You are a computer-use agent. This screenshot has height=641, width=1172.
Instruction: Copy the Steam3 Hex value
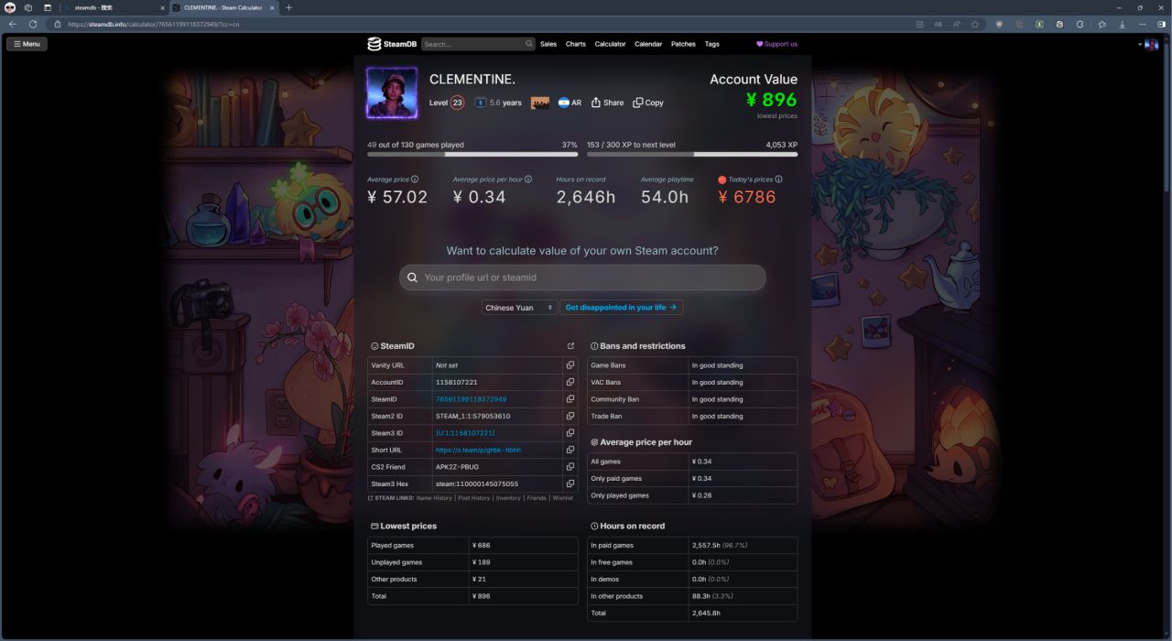(570, 483)
